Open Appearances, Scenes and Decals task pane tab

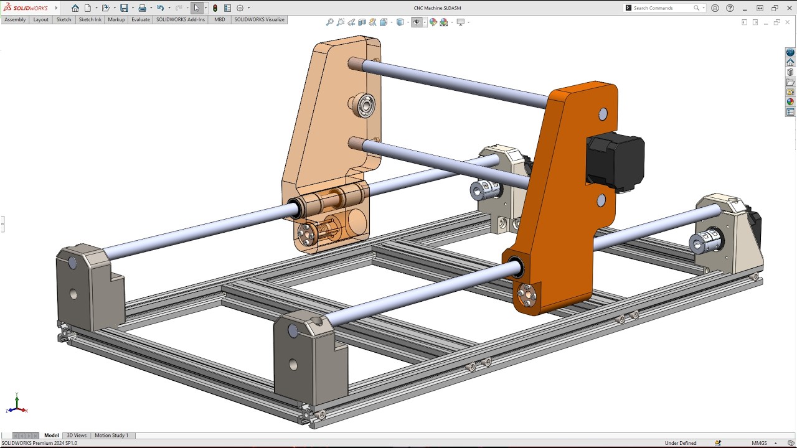pyautogui.click(x=790, y=102)
